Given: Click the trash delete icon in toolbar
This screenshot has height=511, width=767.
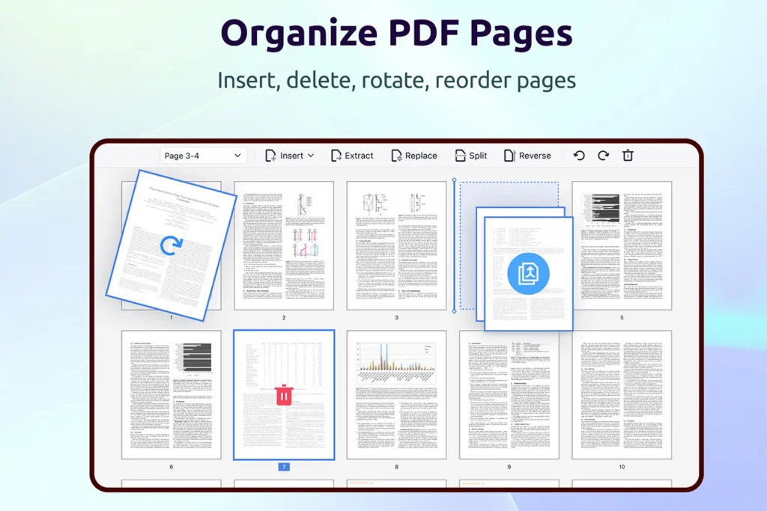Looking at the screenshot, I should coord(628,156).
